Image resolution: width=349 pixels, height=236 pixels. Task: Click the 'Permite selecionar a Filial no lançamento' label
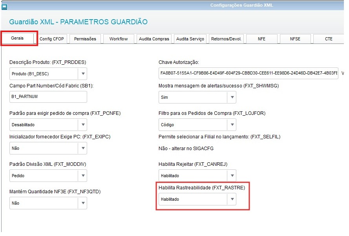pyautogui.click(x=219, y=137)
